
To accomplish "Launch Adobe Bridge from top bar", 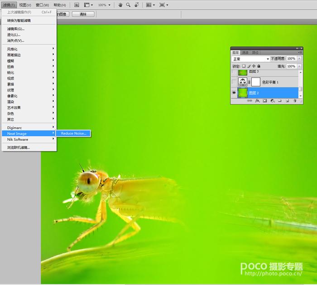I will coord(77,5).
